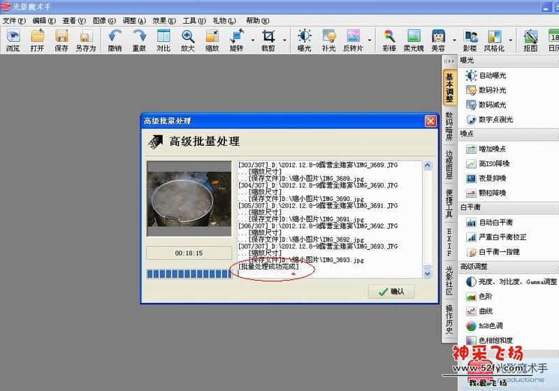Open the 查看(V) menu
Image resolution: width=559 pixels, height=391 pixels.
tap(74, 21)
